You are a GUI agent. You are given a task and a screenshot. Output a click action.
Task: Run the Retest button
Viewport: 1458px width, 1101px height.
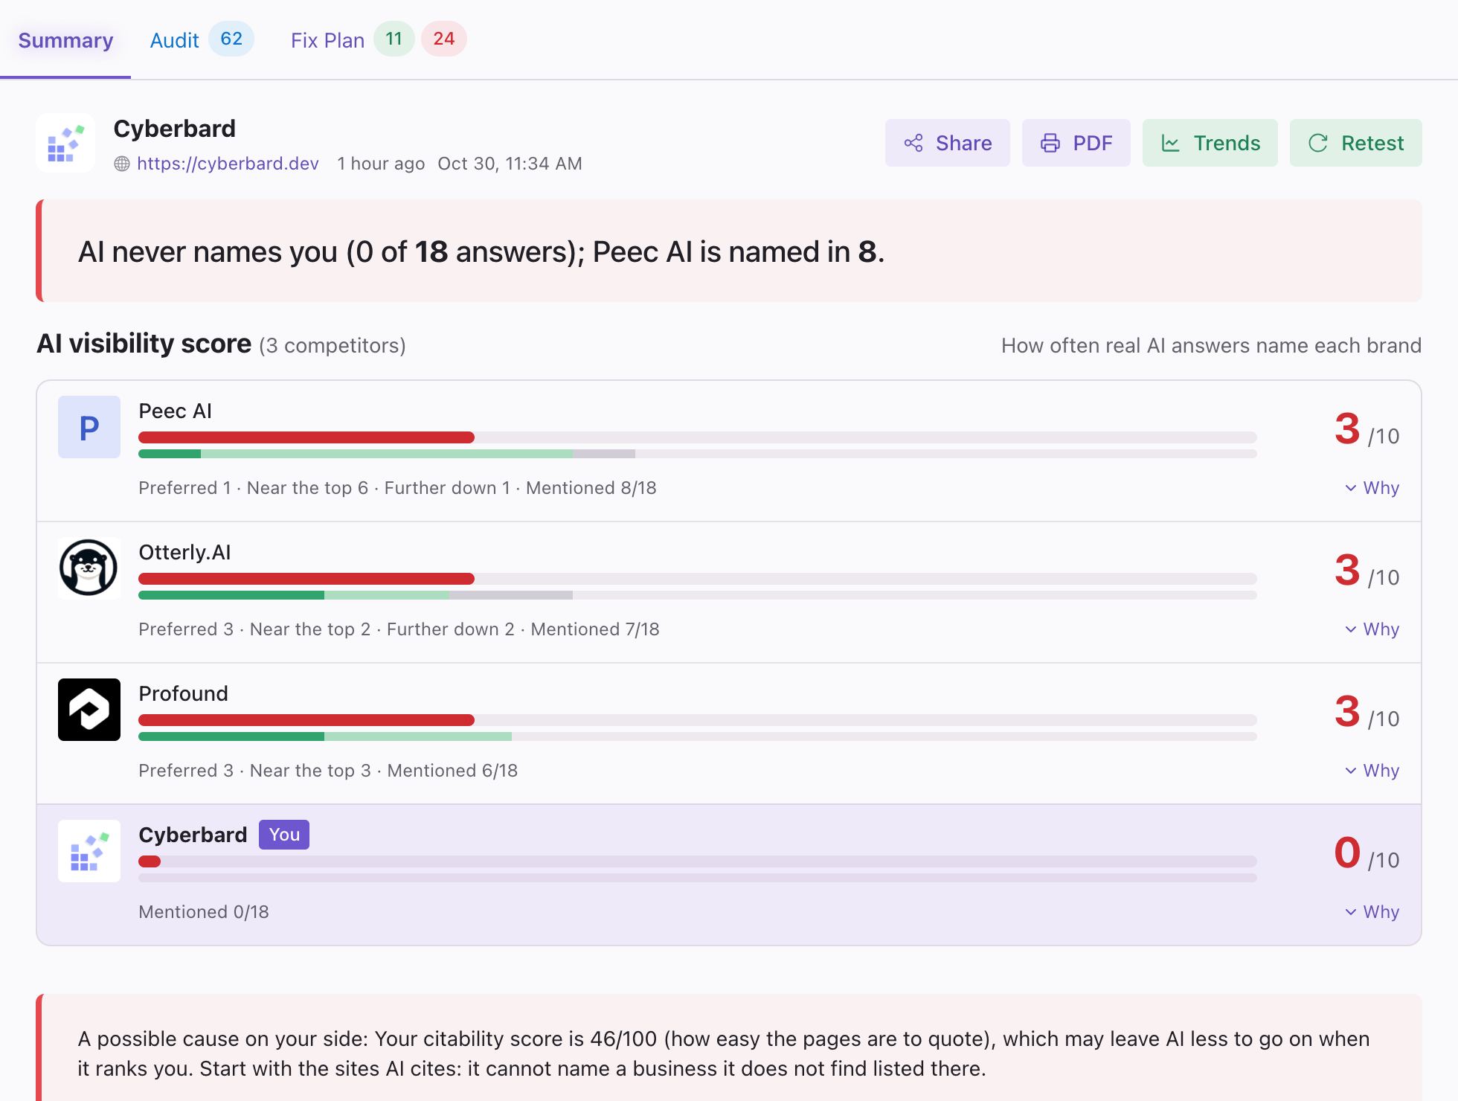tap(1355, 143)
